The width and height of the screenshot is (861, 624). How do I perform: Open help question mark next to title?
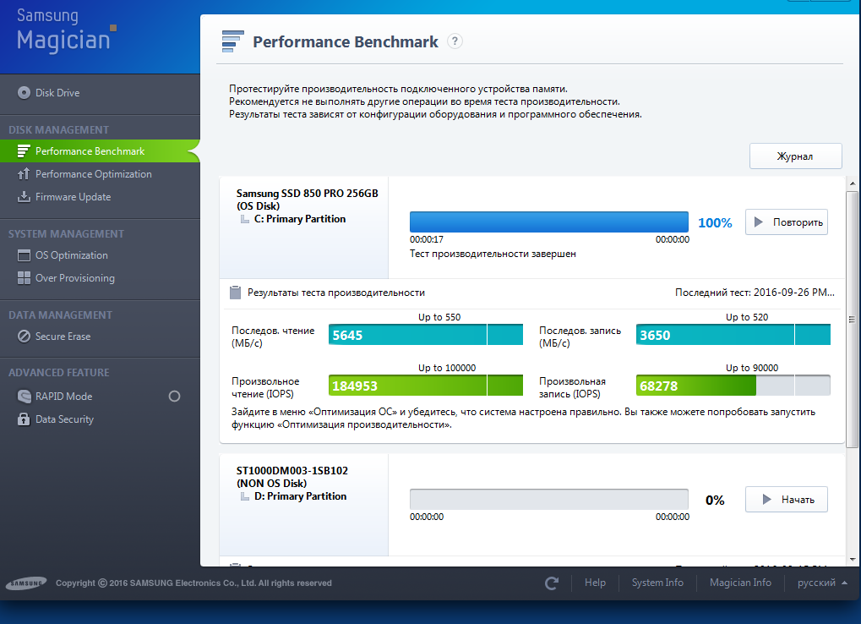click(455, 41)
